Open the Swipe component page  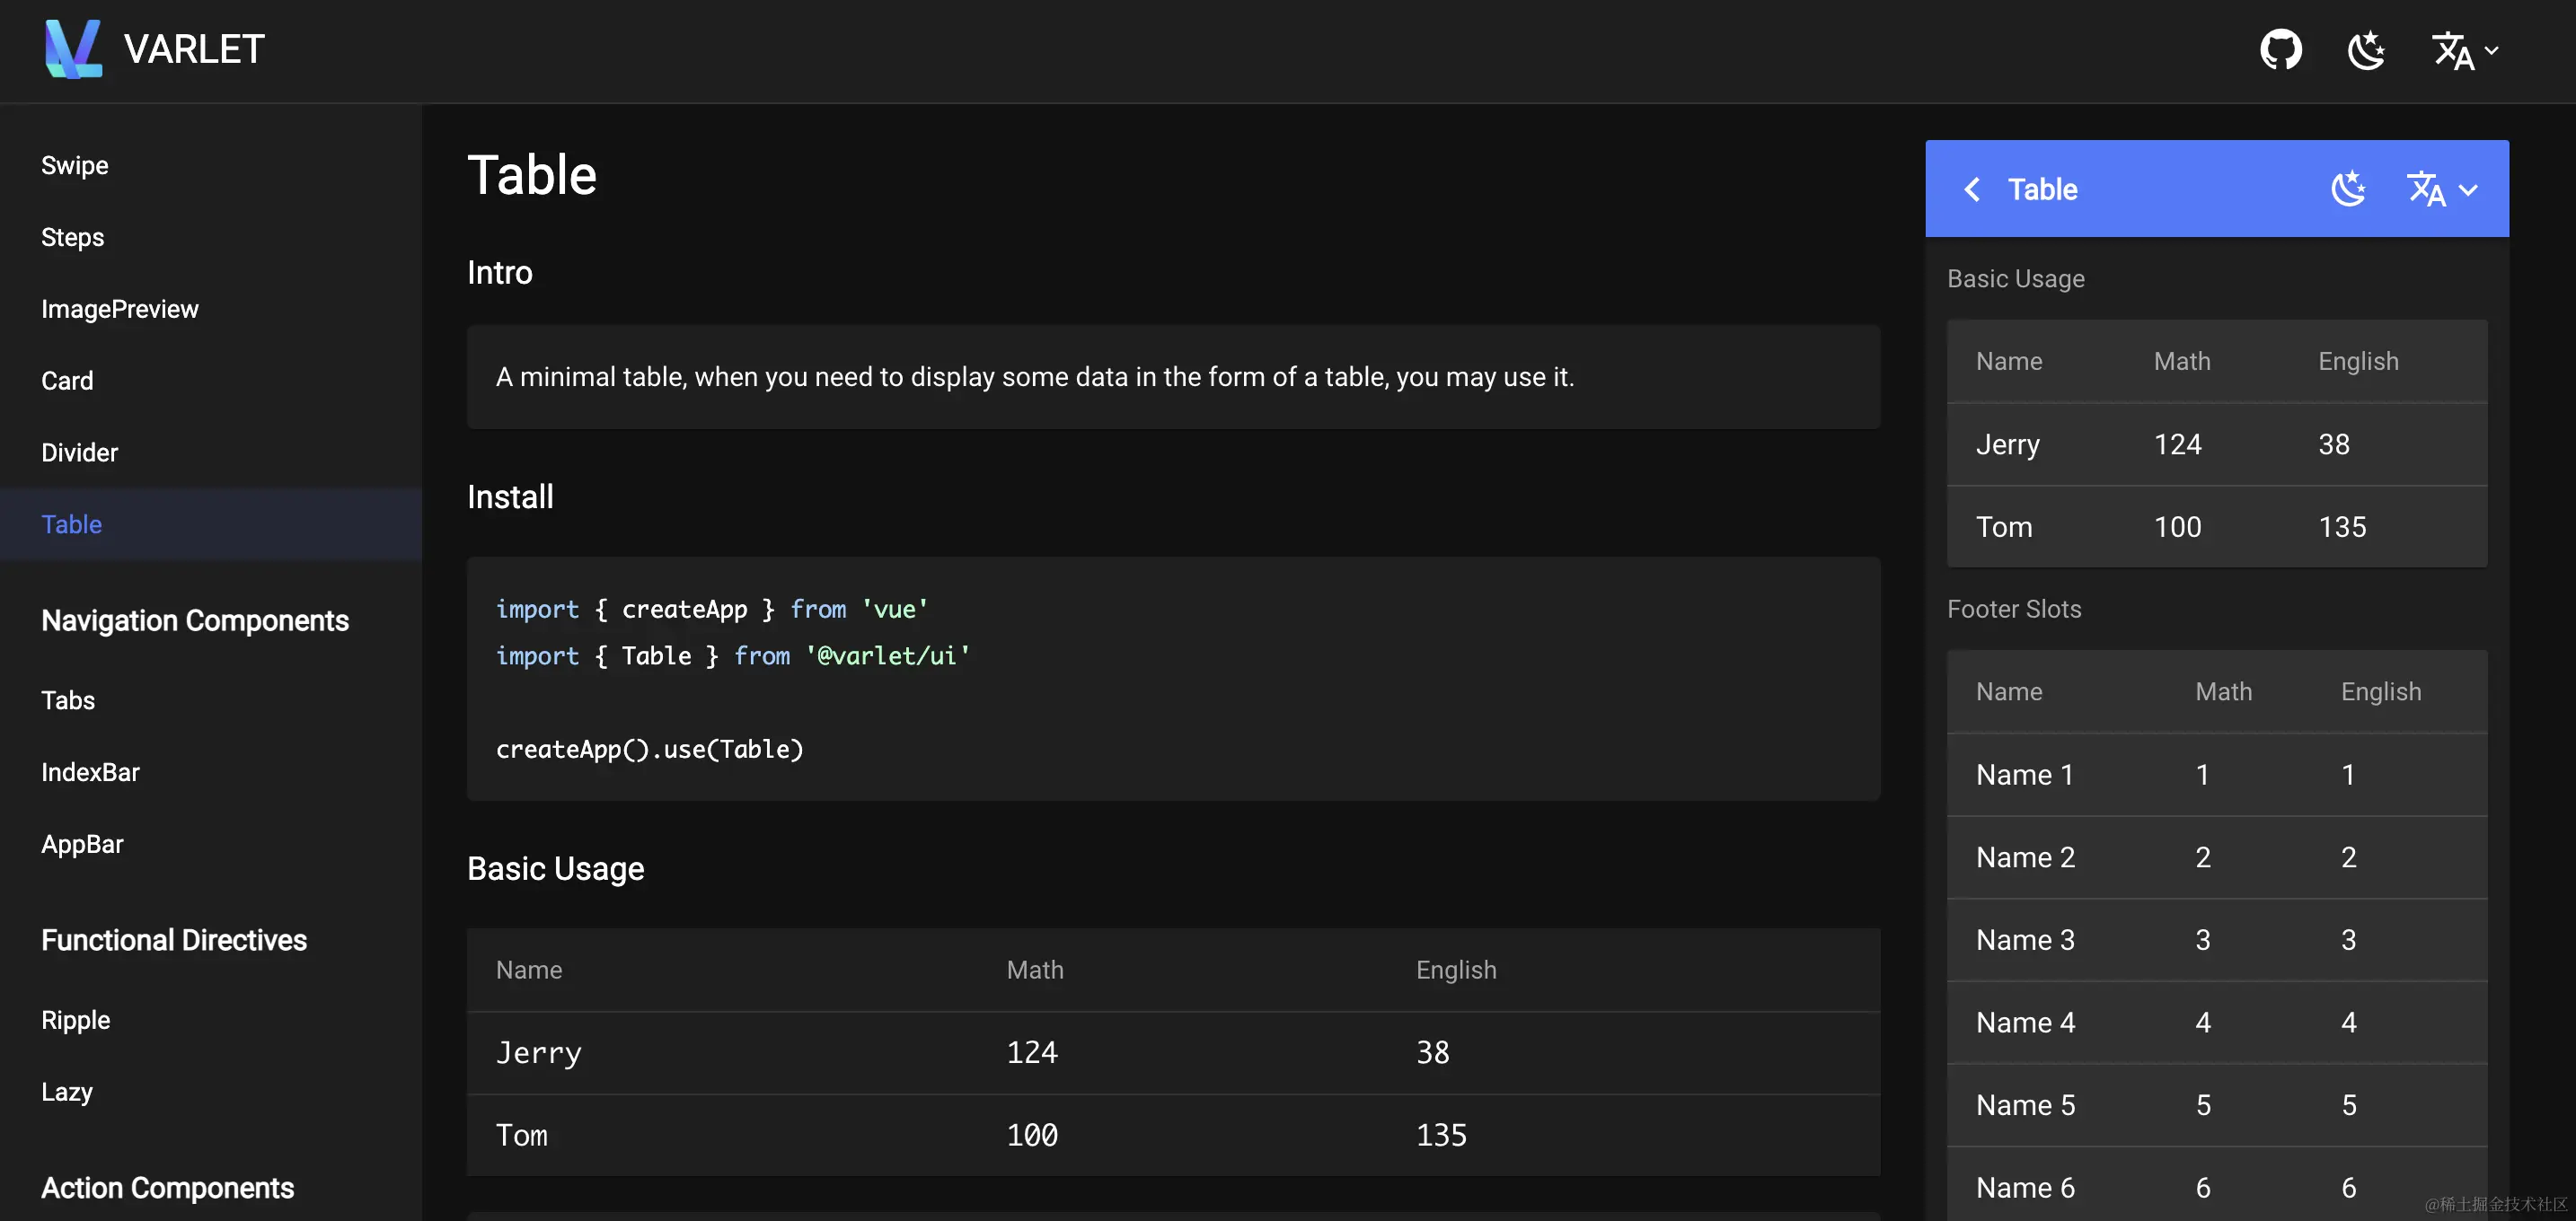(75, 166)
